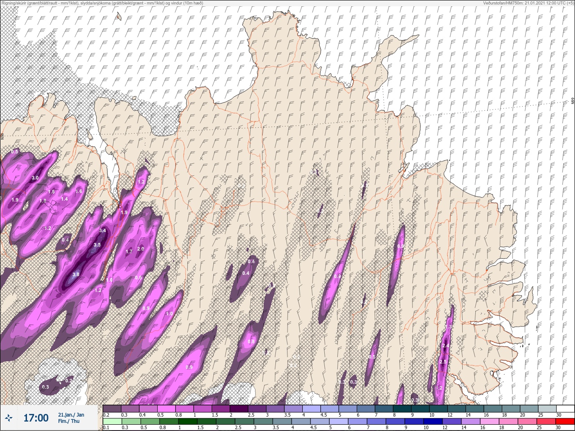
Task: Click the 3.8 precipitation value on the map
Action: 76,274
